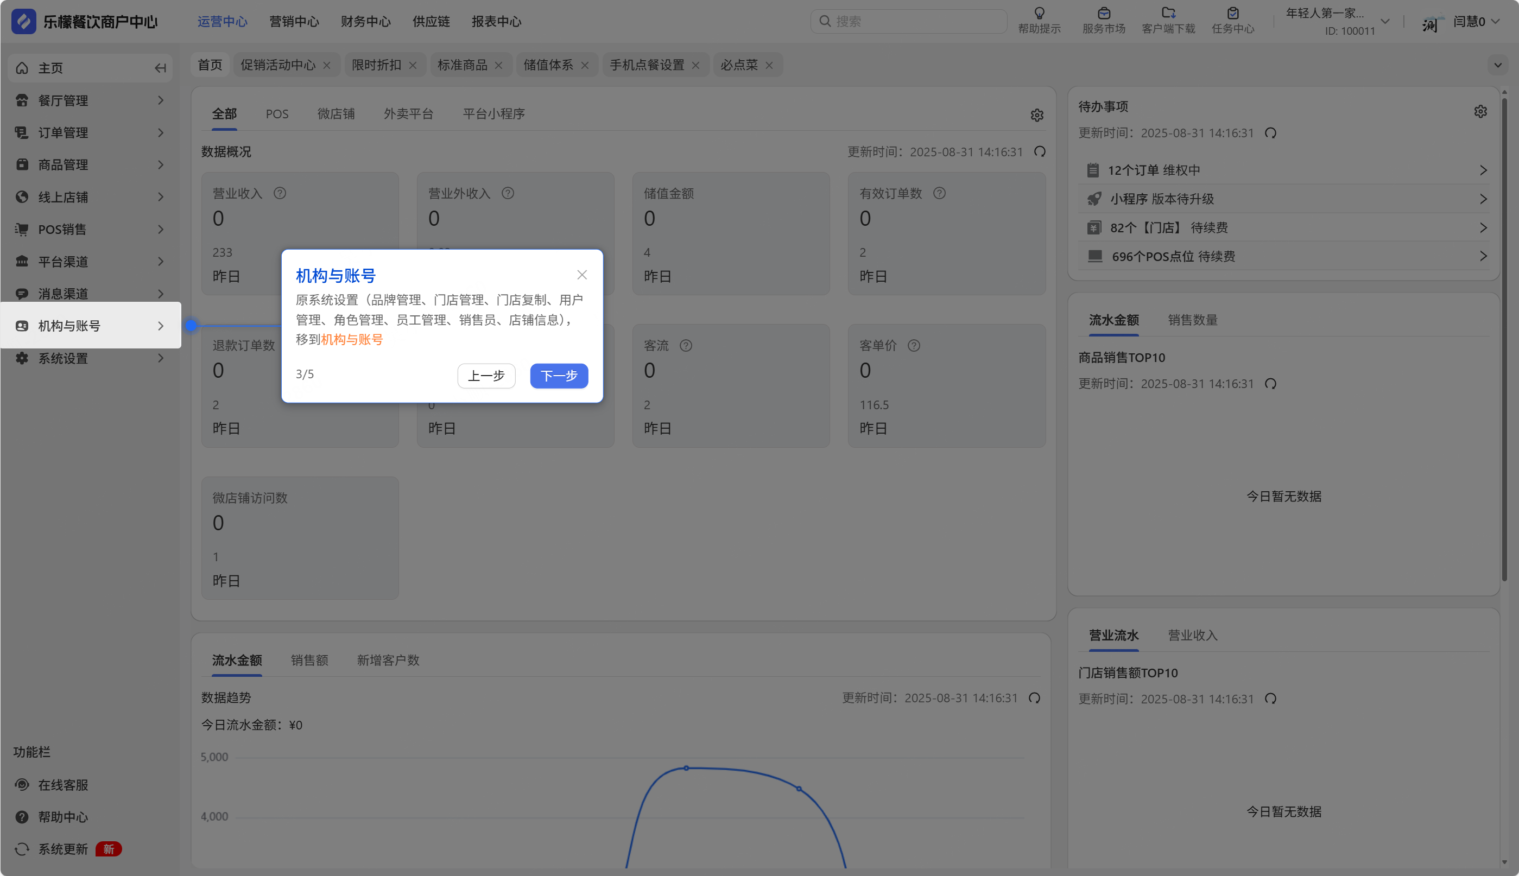Collapse the sidebar using the arrow next to 主页
Screen dimensions: 1519x876
(160, 68)
